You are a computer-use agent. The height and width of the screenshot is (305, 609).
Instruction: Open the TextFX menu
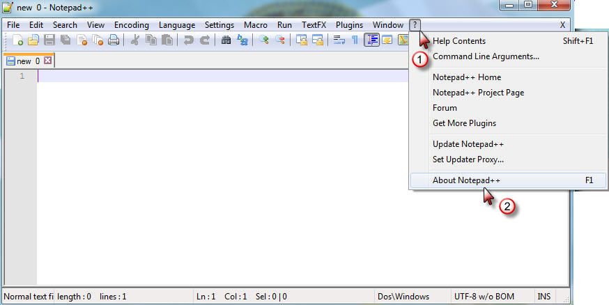click(x=314, y=25)
